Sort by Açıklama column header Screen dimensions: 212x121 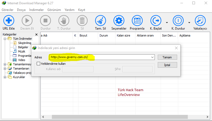[x=194, y=35]
